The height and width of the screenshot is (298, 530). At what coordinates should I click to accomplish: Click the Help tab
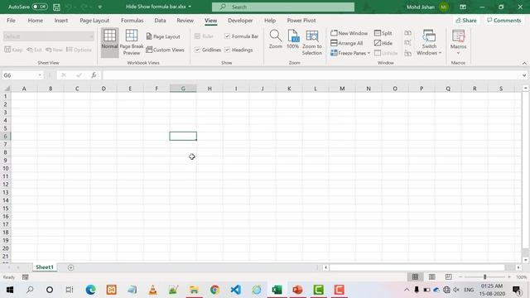pyautogui.click(x=270, y=20)
